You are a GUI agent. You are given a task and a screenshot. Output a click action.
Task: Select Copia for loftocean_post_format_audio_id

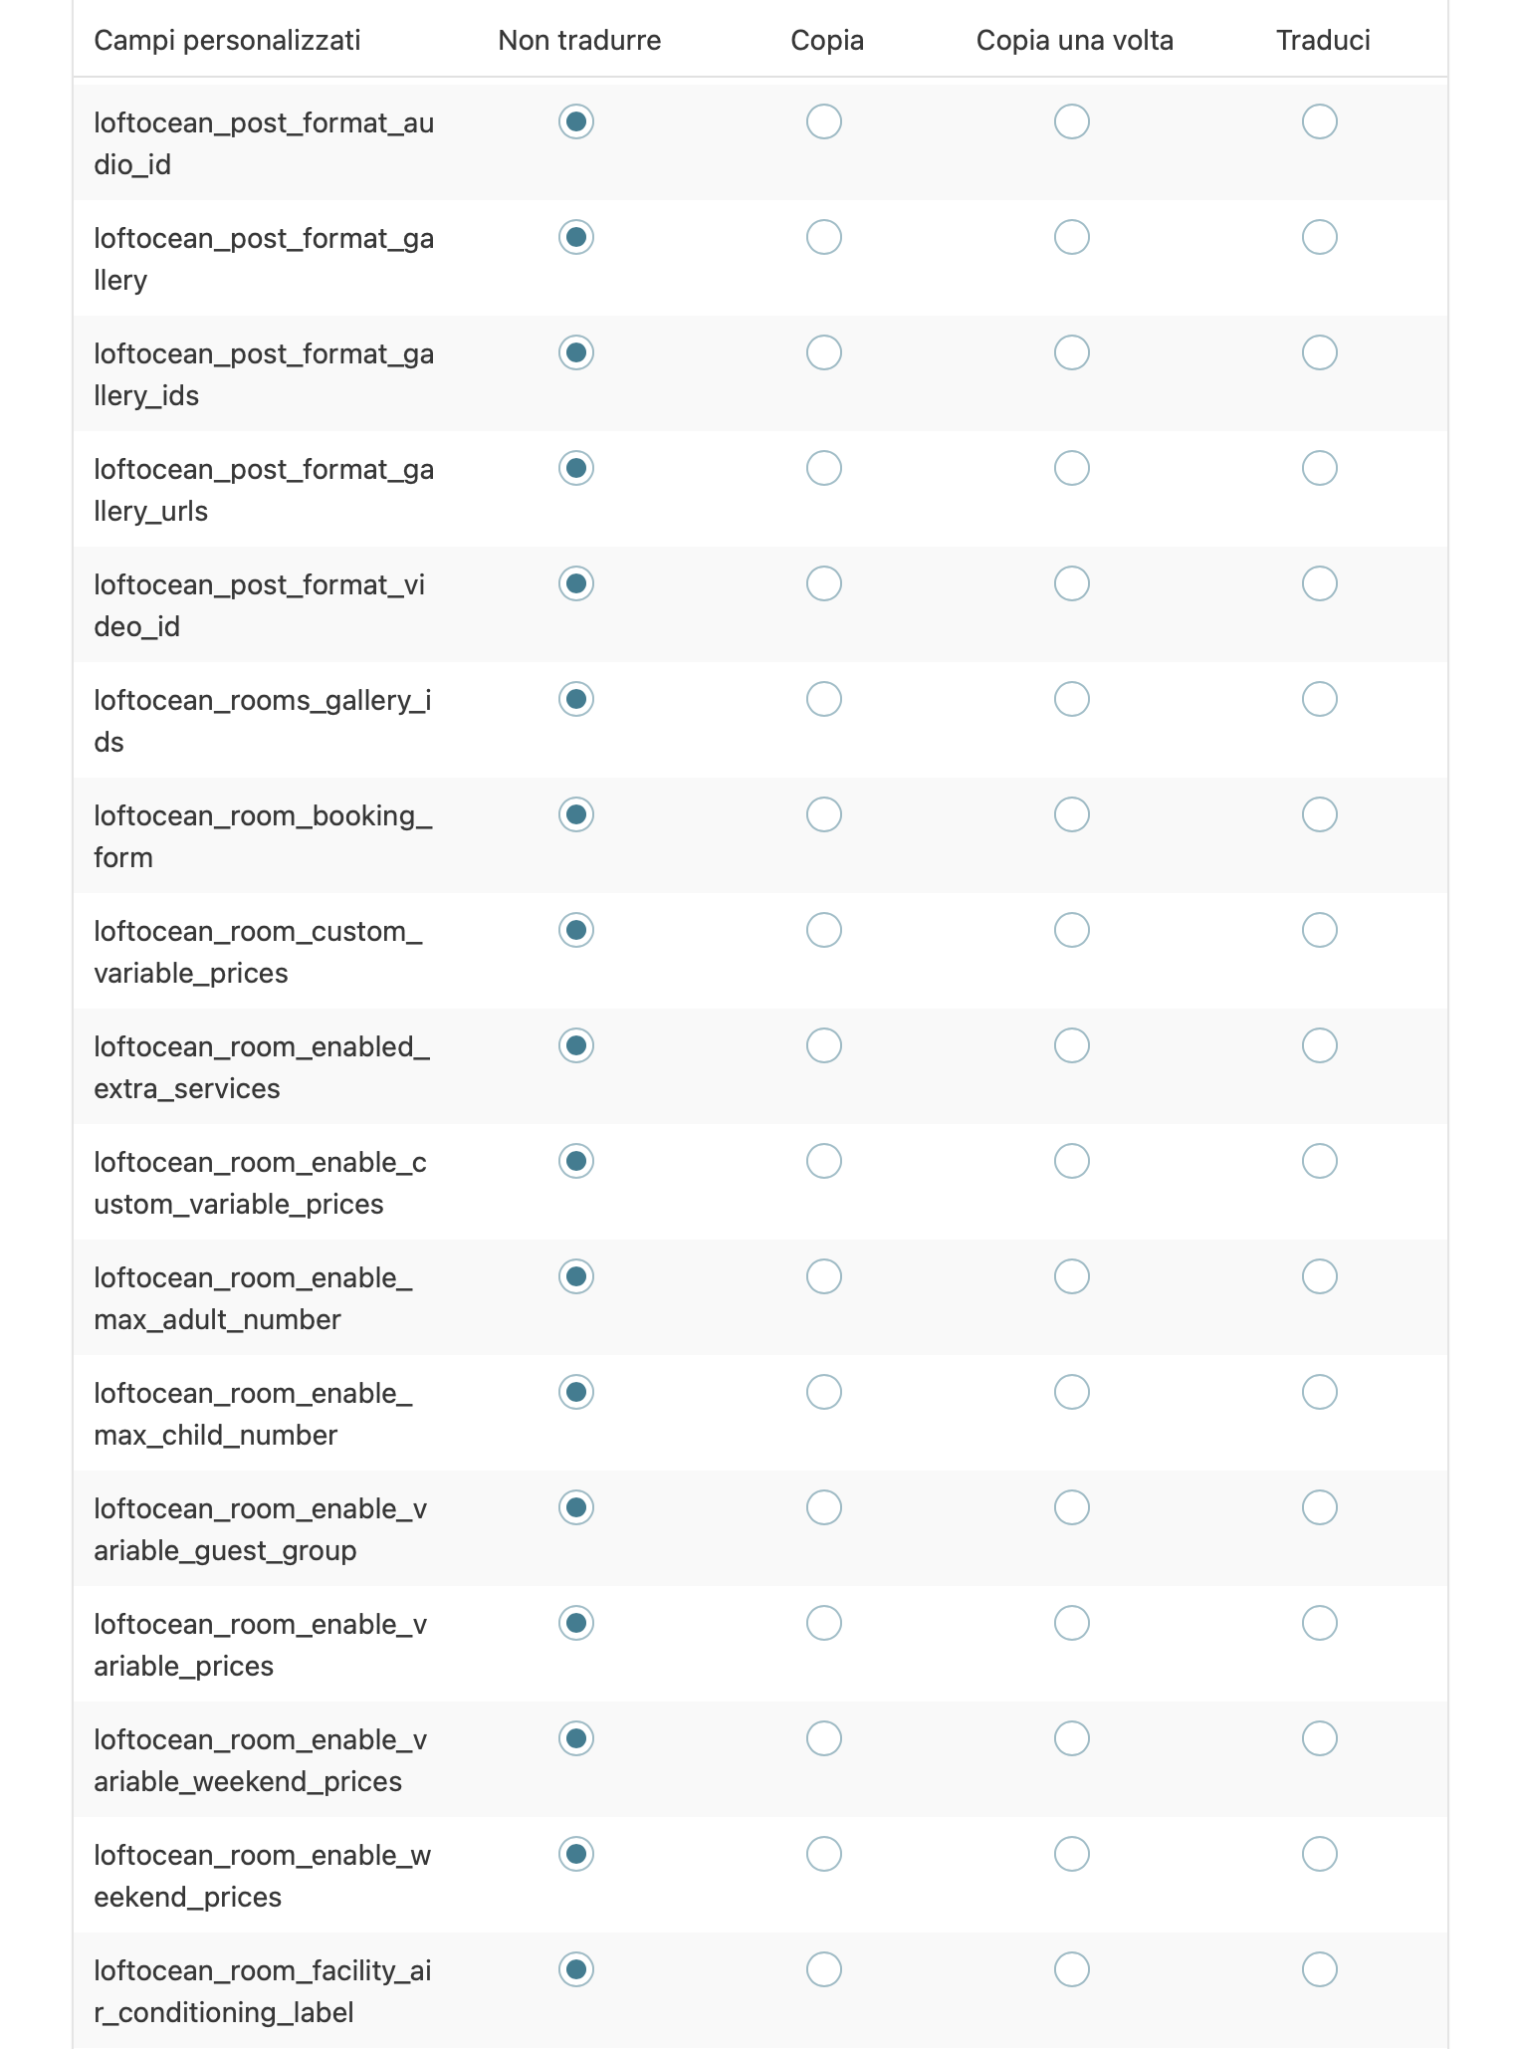[x=824, y=121]
